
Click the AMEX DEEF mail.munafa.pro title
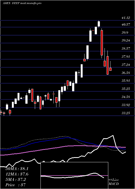[x=22, y=3]
